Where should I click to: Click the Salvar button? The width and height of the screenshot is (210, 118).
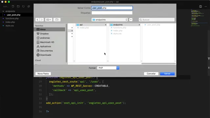click(x=167, y=73)
